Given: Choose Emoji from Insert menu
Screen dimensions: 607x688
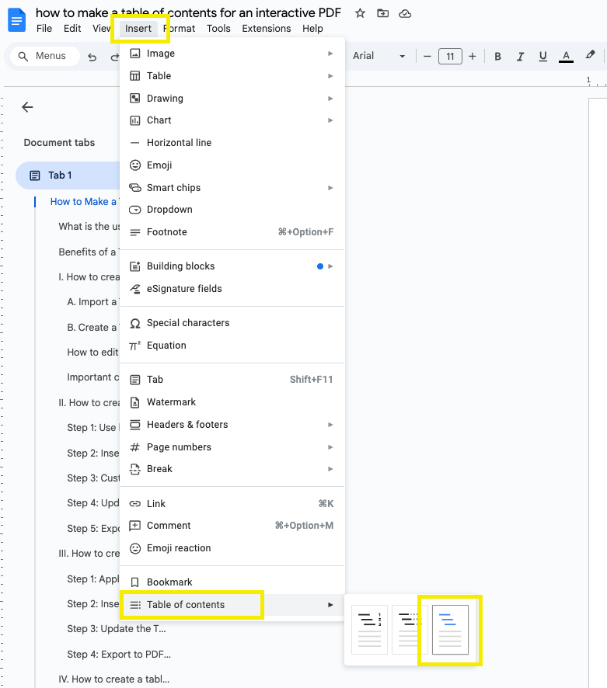Looking at the screenshot, I should [232, 165].
